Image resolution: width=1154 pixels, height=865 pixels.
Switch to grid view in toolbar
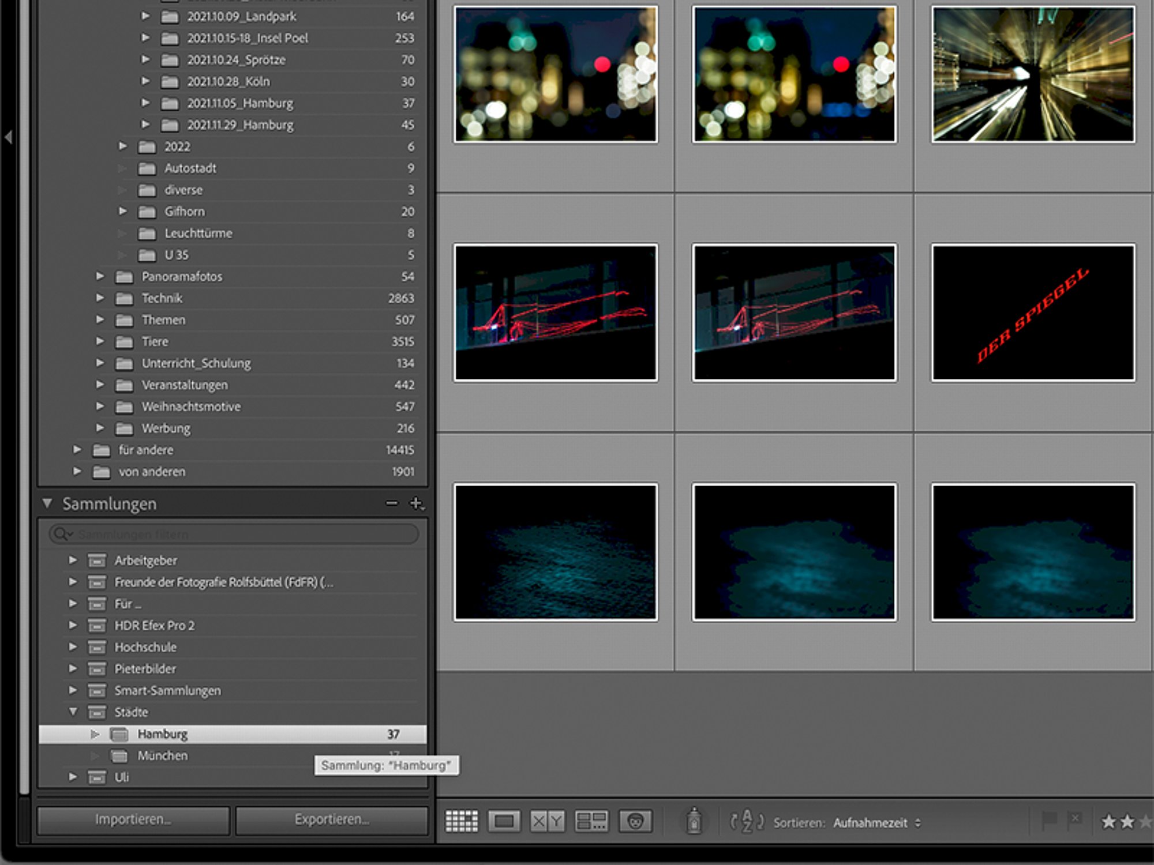point(462,821)
